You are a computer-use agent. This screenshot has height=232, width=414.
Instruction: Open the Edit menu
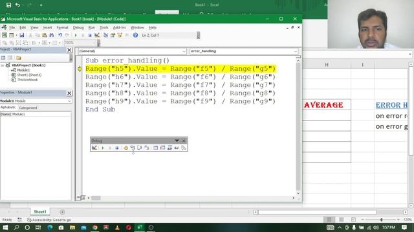tap(23, 27)
